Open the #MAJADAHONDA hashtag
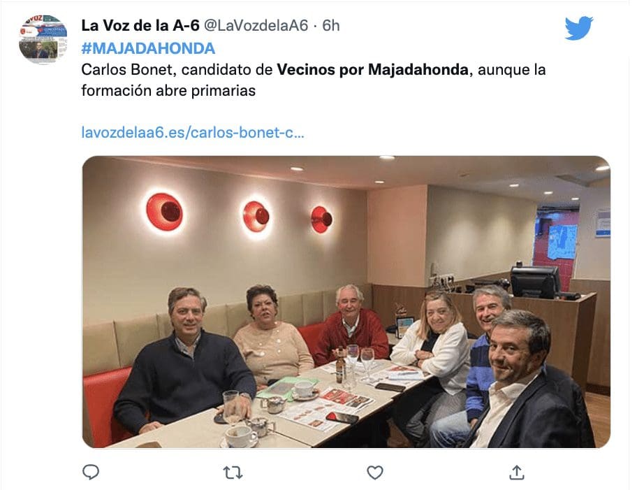The height and width of the screenshot is (490, 637). coord(148,48)
